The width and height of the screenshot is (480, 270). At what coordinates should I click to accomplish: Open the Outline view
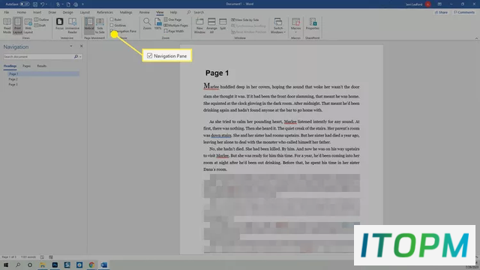pyautogui.click(x=42, y=19)
